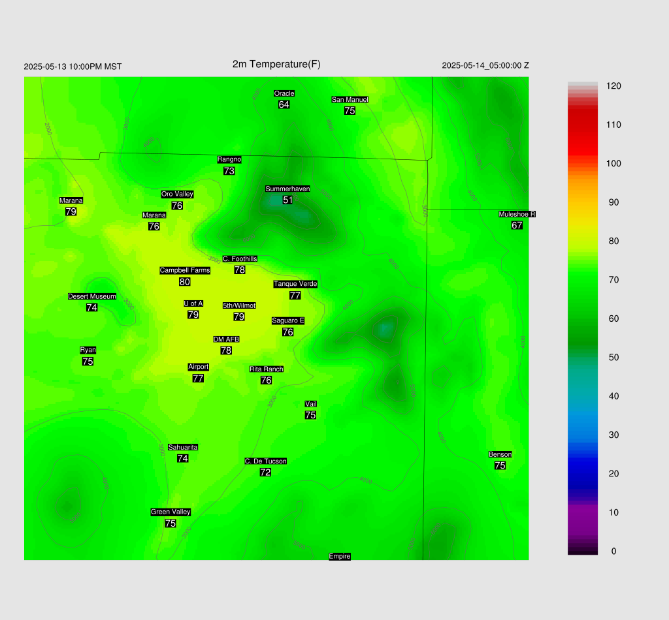The image size is (669, 620).
Task: Click the 79 value under U of A
Action: pyautogui.click(x=193, y=315)
